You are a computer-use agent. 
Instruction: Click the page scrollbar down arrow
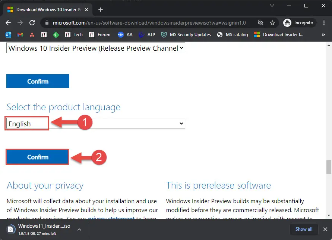(x=329, y=215)
